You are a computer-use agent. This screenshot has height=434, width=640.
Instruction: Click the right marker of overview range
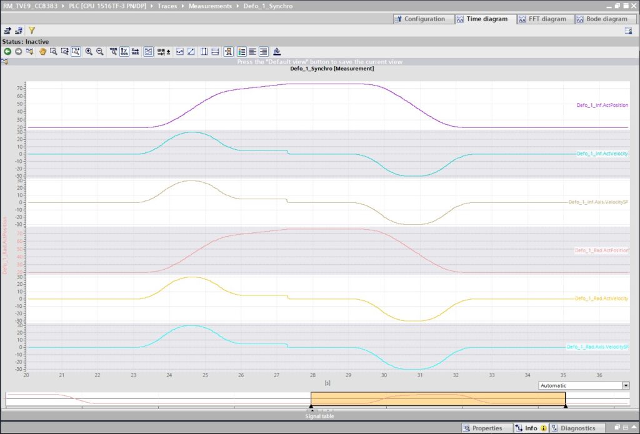pyautogui.click(x=565, y=406)
